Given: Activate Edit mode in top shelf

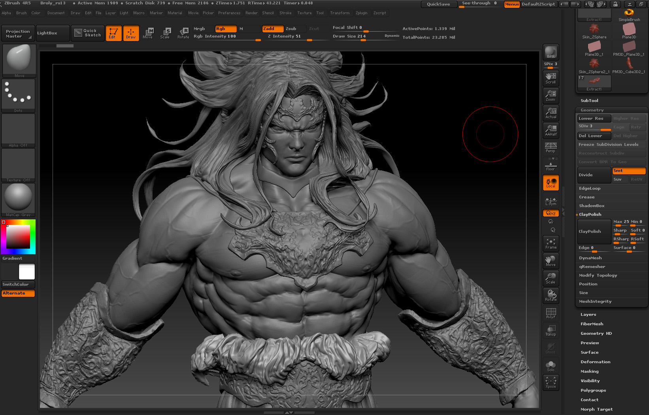Looking at the screenshot, I should [113, 33].
